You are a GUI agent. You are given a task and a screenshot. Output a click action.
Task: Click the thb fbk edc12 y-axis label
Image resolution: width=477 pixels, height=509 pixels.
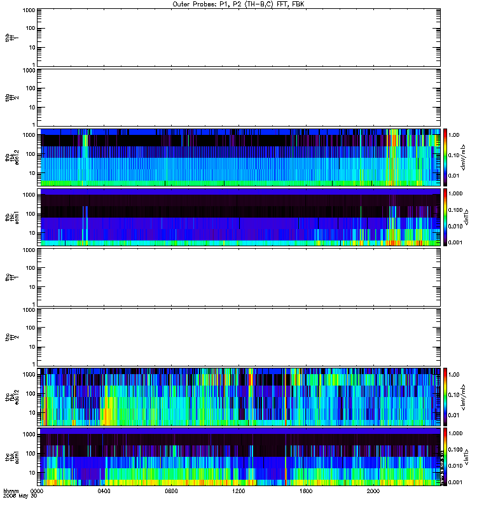click(x=11, y=157)
